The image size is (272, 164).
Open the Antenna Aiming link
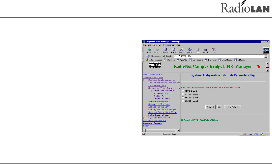tap(152, 123)
